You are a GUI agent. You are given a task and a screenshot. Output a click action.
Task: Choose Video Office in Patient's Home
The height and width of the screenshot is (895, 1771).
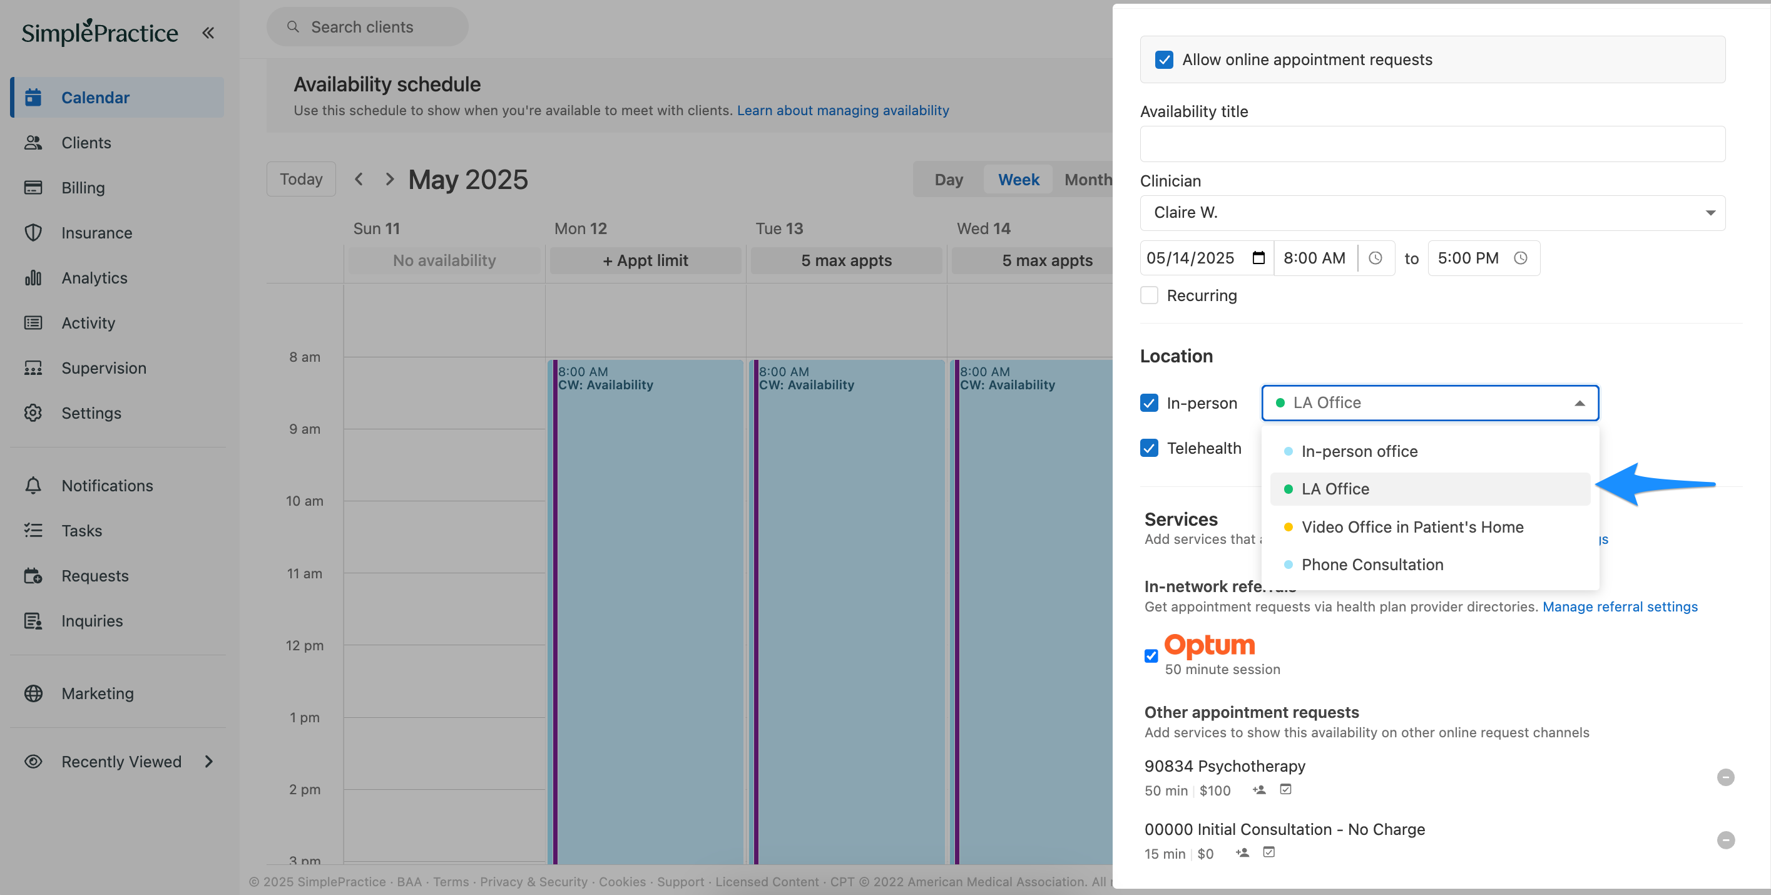click(1430, 527)
